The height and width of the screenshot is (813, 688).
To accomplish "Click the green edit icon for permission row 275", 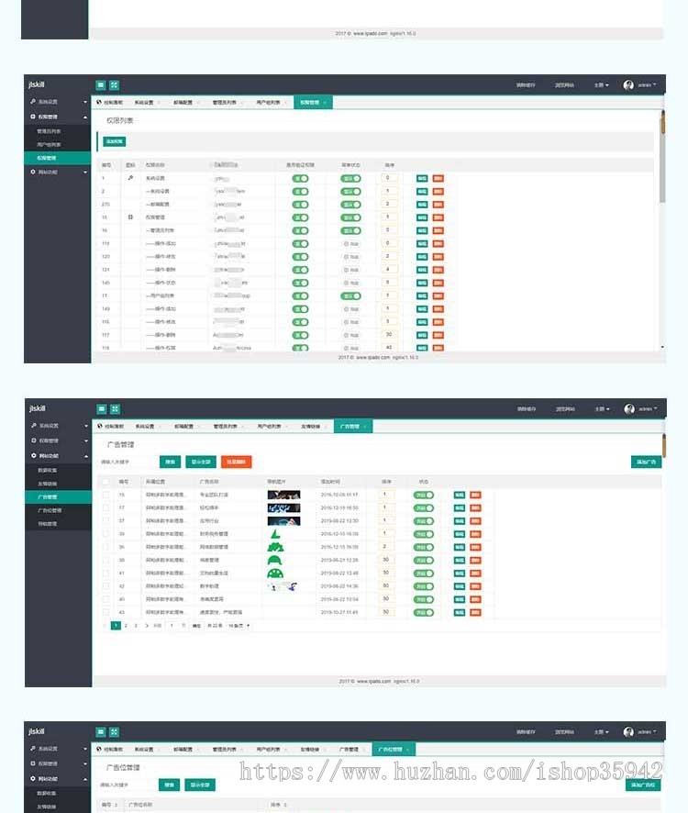I will (x=422, y=205).
